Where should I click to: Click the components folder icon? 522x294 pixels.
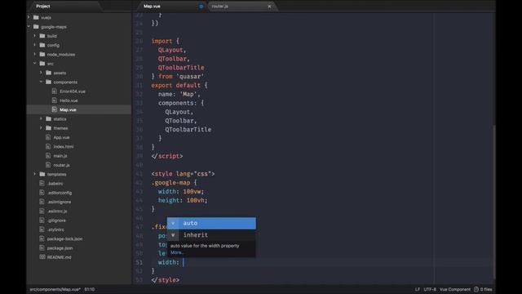point(49,82)
